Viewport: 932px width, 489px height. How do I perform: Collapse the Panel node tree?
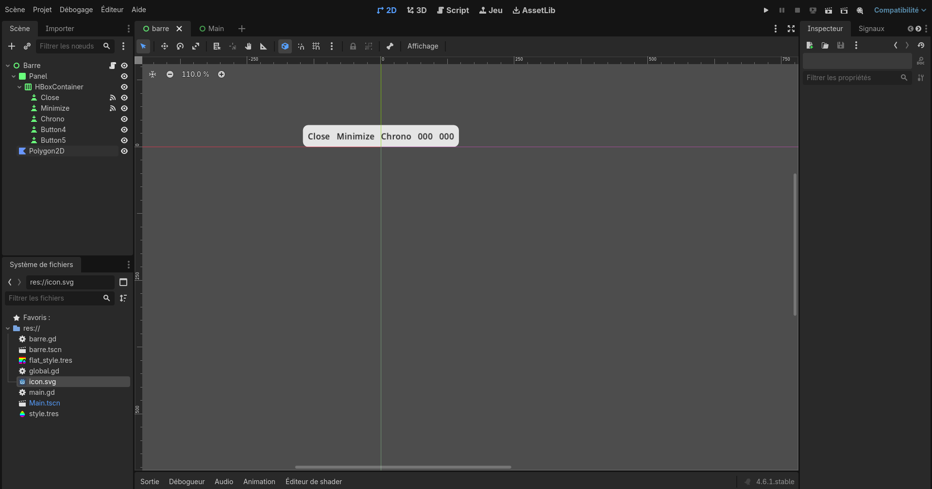pos(14,76)
